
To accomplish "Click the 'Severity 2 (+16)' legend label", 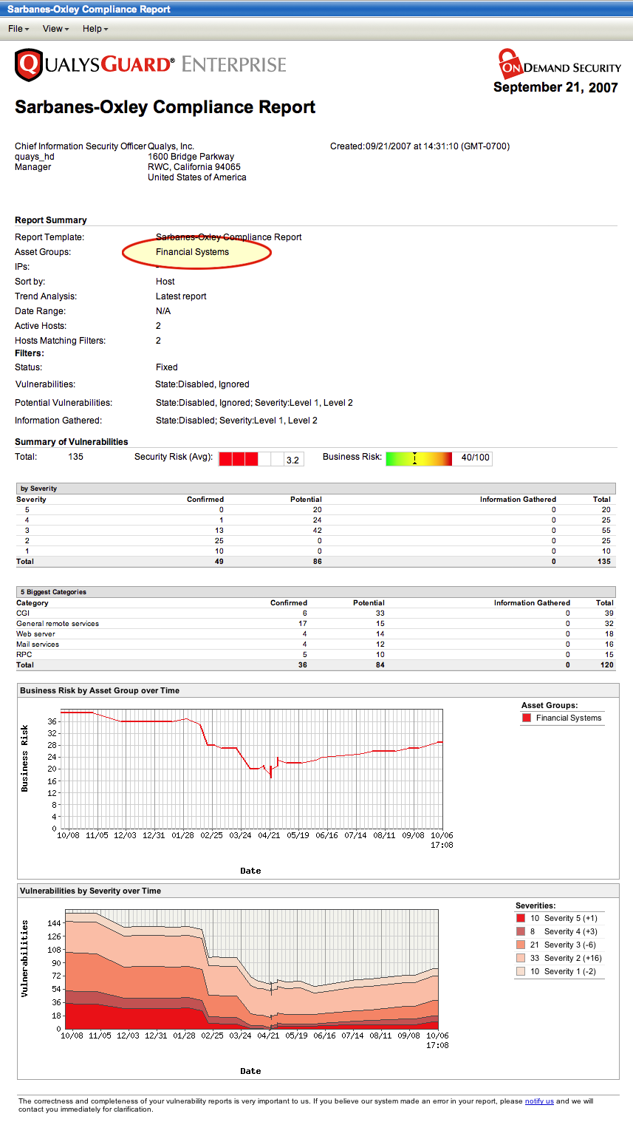I will (573, 958).
